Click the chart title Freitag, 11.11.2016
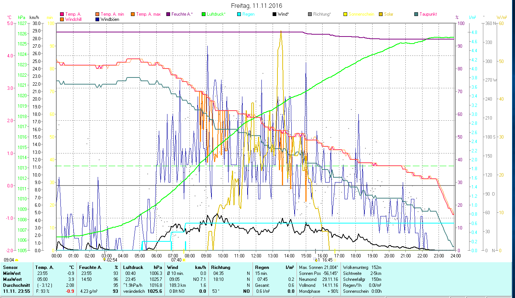 coord(257,6)
